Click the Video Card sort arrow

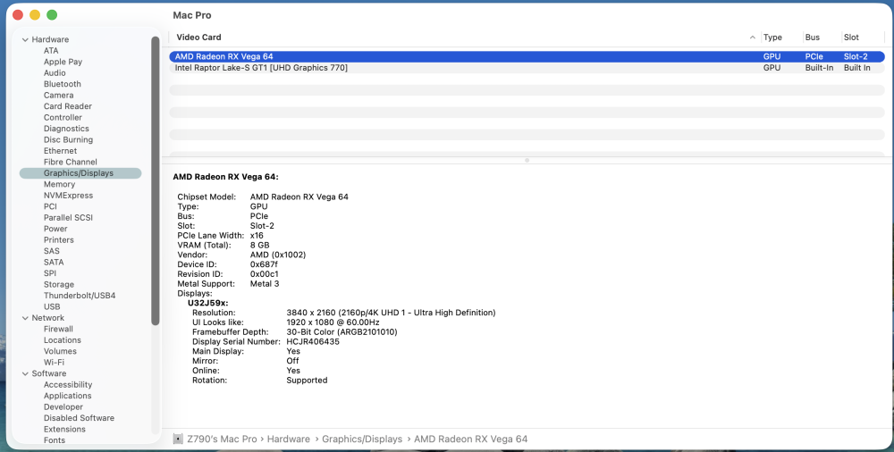pos(753,38)
